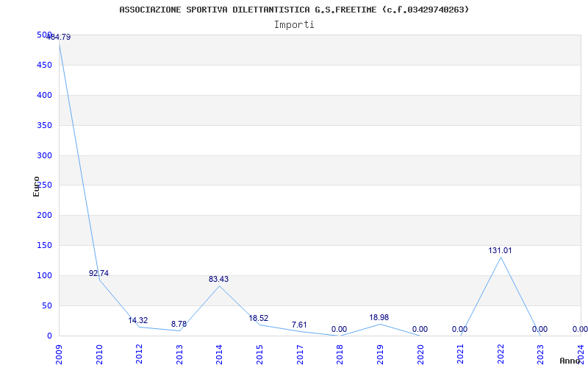Screen dimensions: 588x368
Task: Click the 2024 year axis label
Action: coord(581,355)
